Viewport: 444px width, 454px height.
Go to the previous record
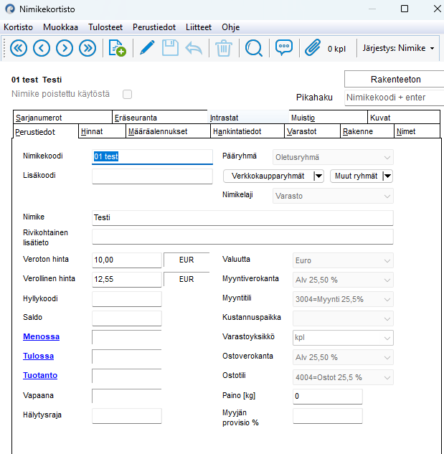42,48
